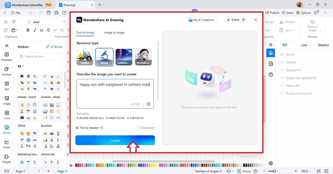Screen dimensions: 333x174
Task: Toggle Strikethrough formatting
Action: point(48,30)
